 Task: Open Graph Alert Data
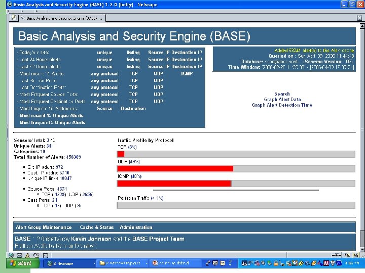pos(282,100)
